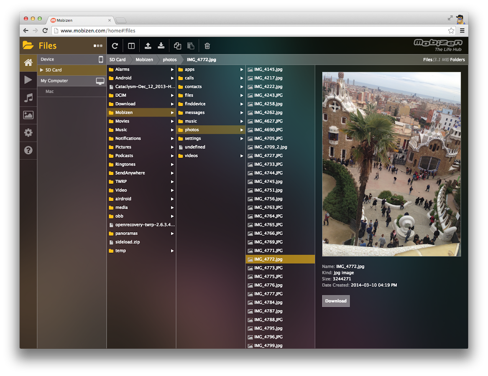Screen dimensions: 488x376
Task: Click the download icon in the toolbar
Action: coord(161,46)
